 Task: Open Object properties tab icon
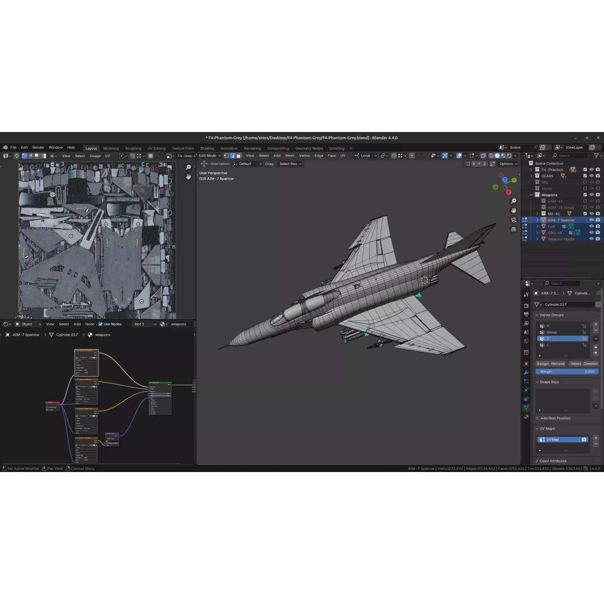(x=526, y=364)
